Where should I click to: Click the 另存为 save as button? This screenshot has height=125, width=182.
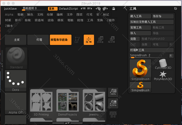(x=163, y=16)
